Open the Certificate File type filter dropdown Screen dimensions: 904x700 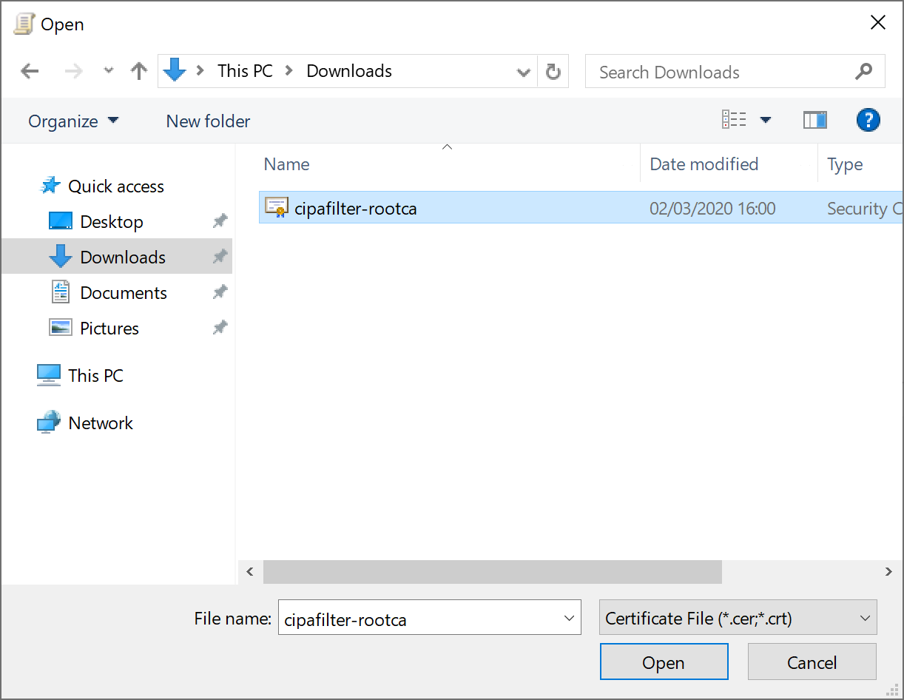click(864, 618)
